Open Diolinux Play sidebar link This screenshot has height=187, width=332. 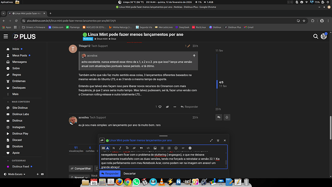[x=20, y=134]
